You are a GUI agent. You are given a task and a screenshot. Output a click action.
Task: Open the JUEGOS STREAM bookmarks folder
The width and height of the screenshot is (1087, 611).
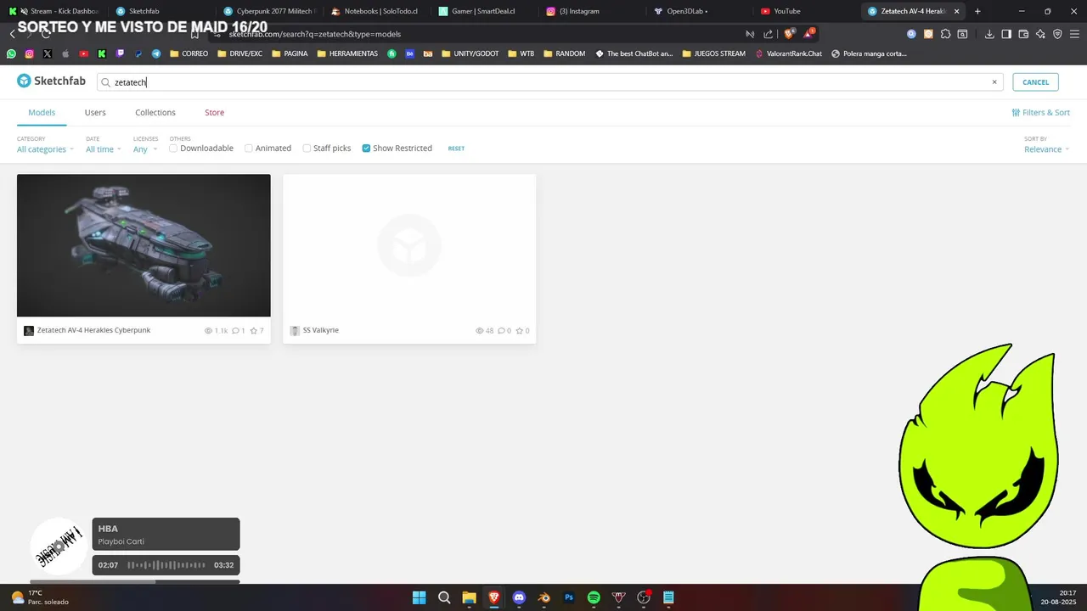click(x=713, y=53)
